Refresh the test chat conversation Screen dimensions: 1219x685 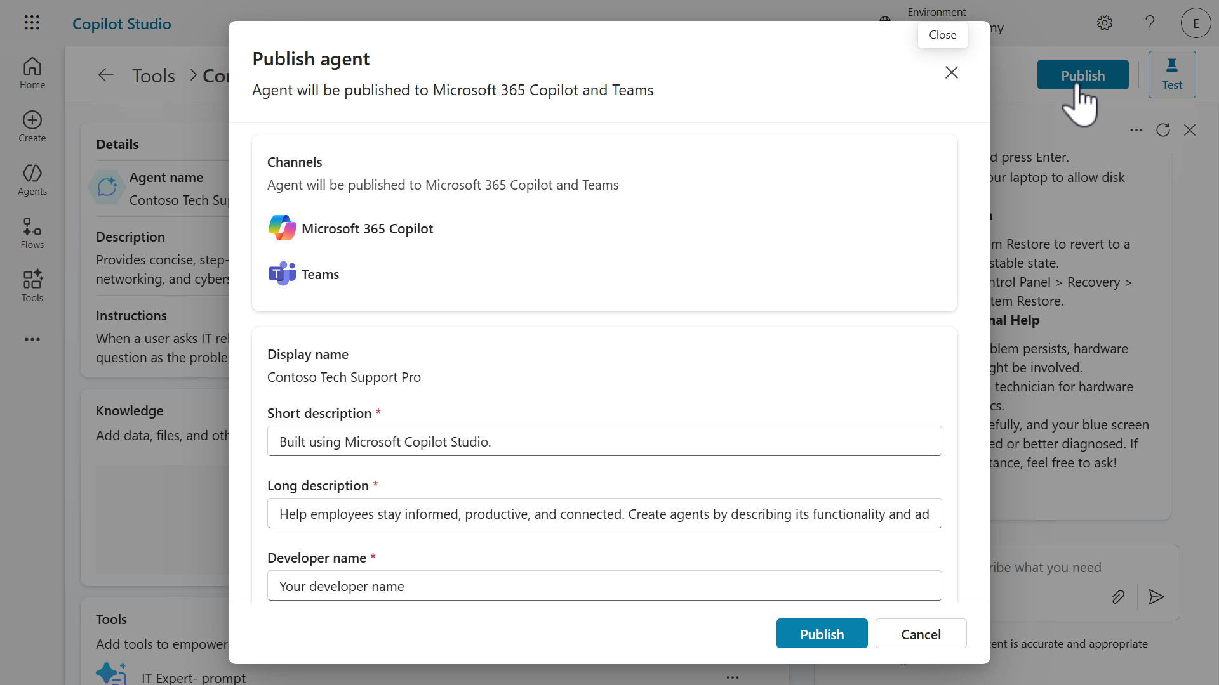point(1163,130)
